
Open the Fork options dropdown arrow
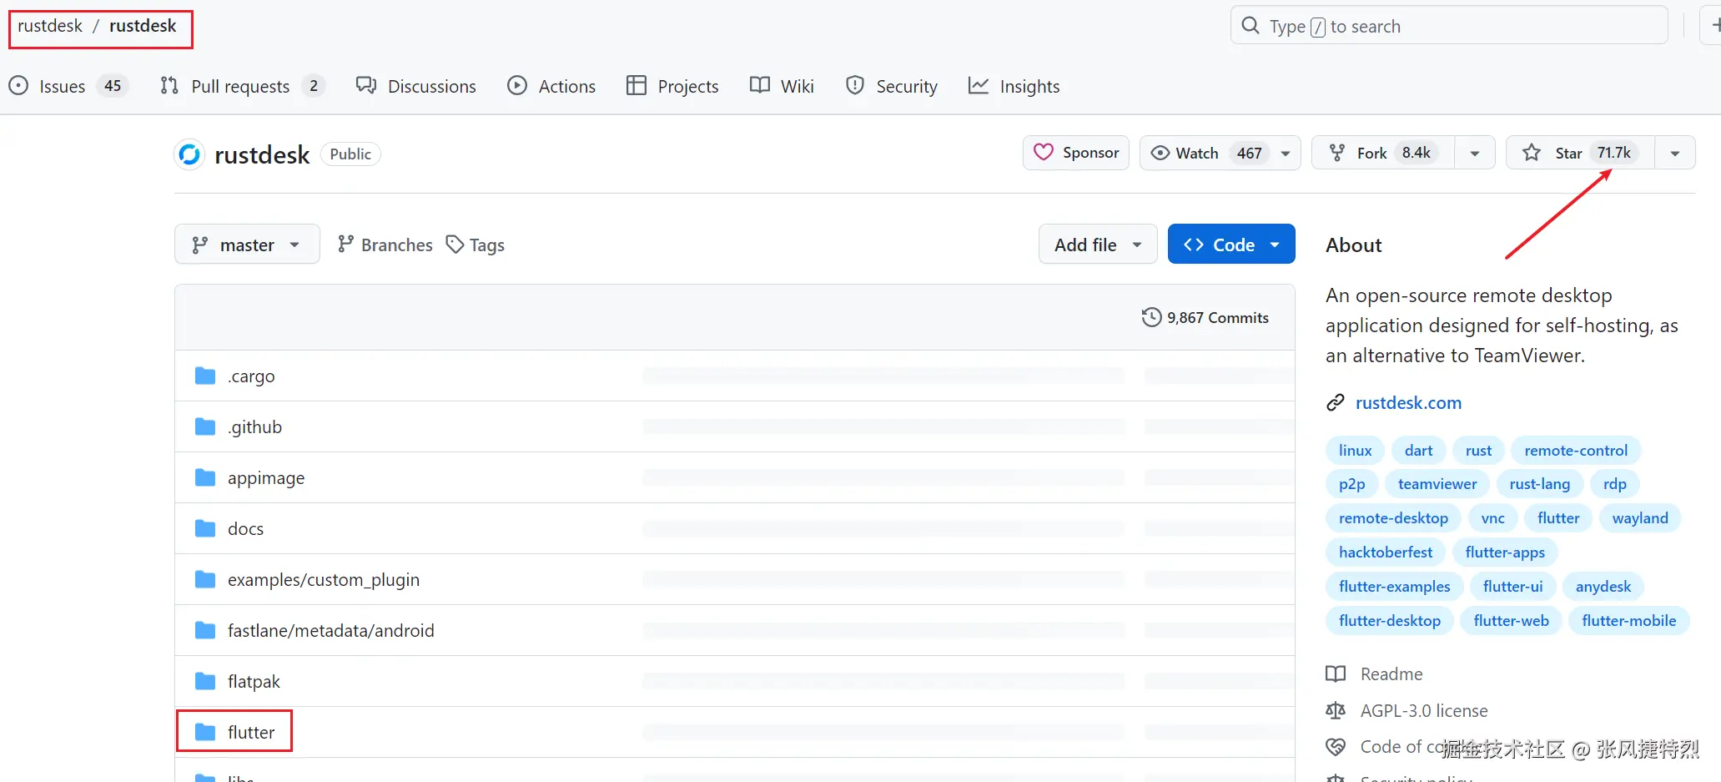point(1475,154)
